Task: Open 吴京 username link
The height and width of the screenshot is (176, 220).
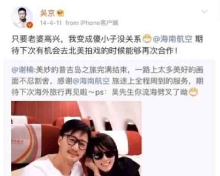Action: coord(47,13)
